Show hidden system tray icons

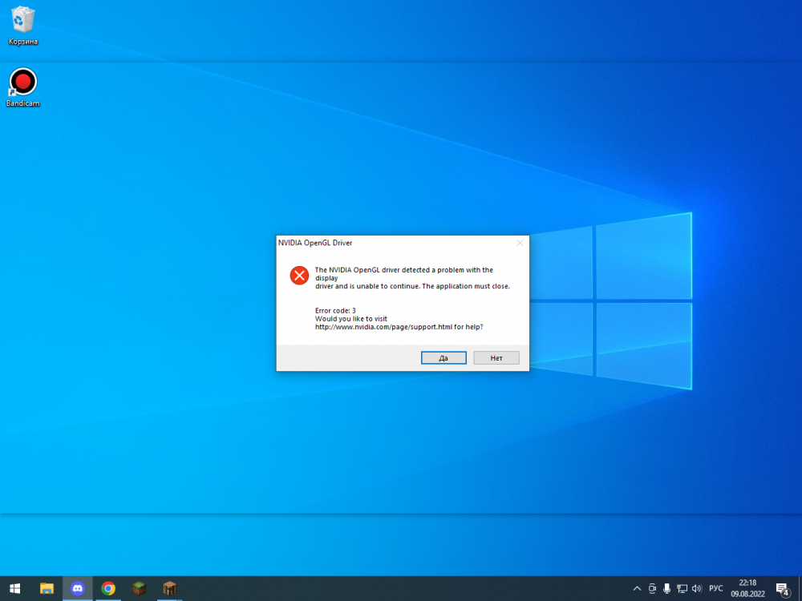point(637,589)
